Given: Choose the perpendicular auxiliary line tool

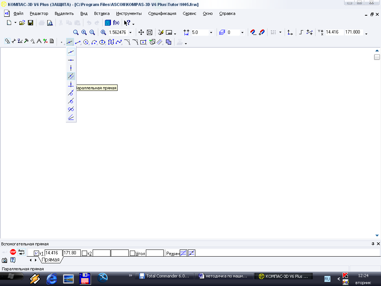Looking at the screenshot, I should pos(71,85).
